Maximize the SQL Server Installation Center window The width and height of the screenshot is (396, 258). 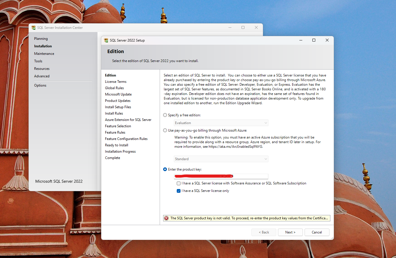pos(243,28)
